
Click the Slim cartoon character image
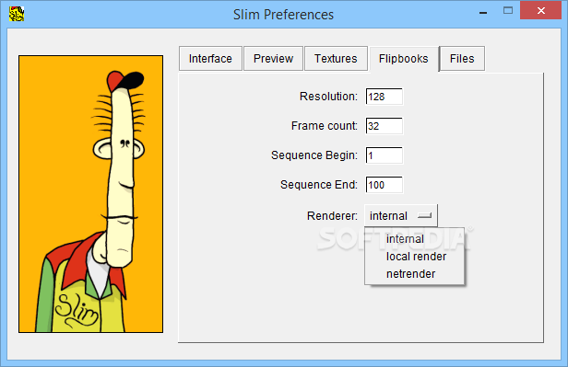91,194
